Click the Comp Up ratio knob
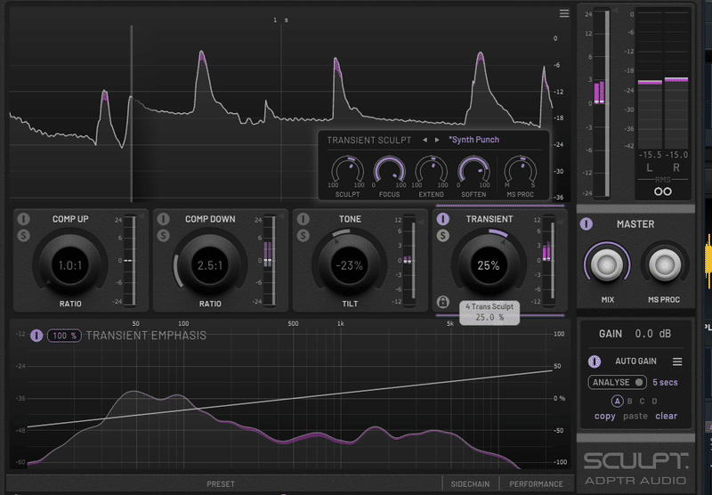This screenshot has height=495, width=712. click(x=70, y=265)
